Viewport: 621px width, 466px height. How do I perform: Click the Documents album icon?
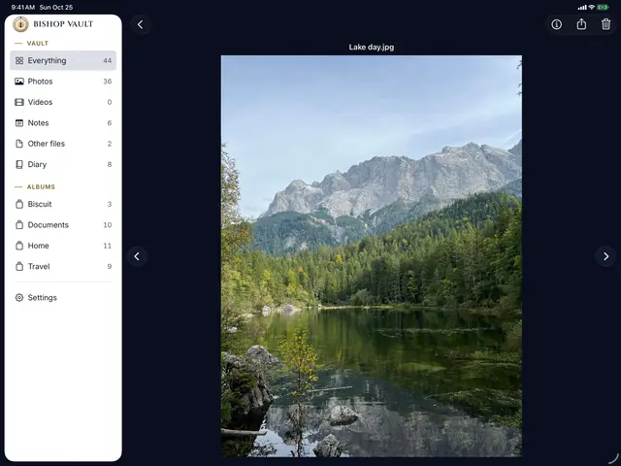tap(19, 224)
